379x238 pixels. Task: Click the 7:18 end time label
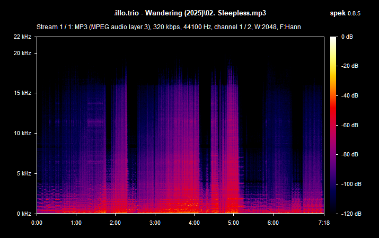pos(324,223)
